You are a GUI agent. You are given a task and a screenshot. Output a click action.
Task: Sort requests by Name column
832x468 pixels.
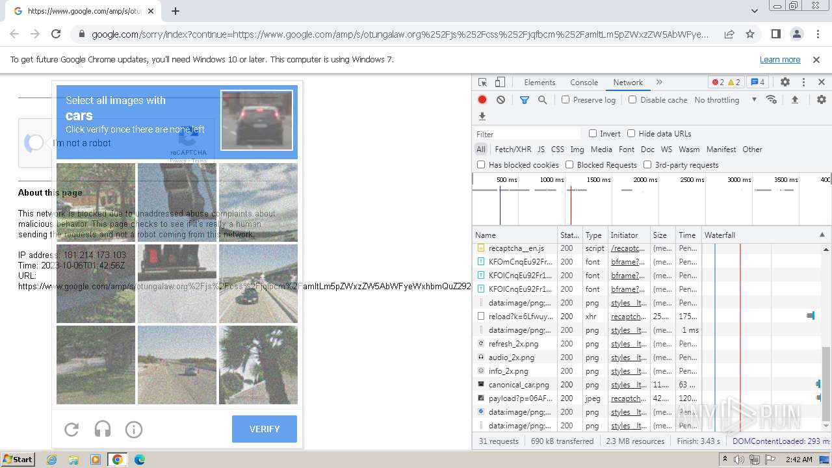tap(515, 235)
